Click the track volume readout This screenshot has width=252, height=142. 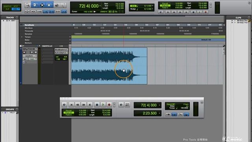(61, 57)
